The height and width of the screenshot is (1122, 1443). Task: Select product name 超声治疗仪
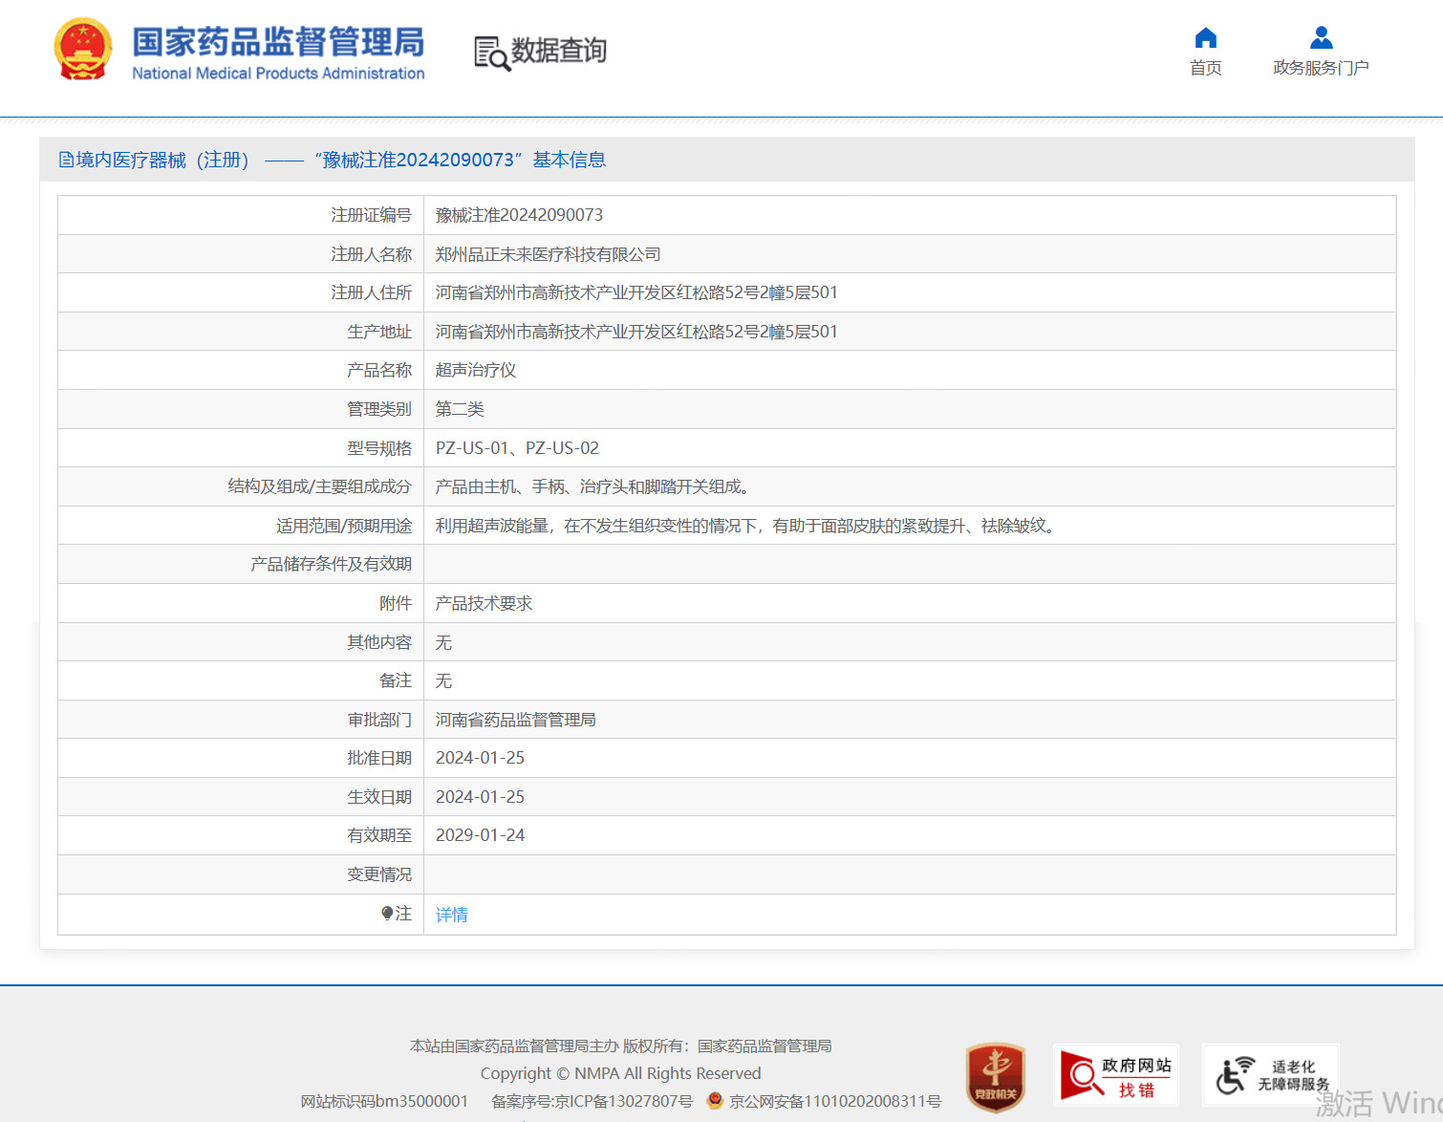(x=476, y=370)
